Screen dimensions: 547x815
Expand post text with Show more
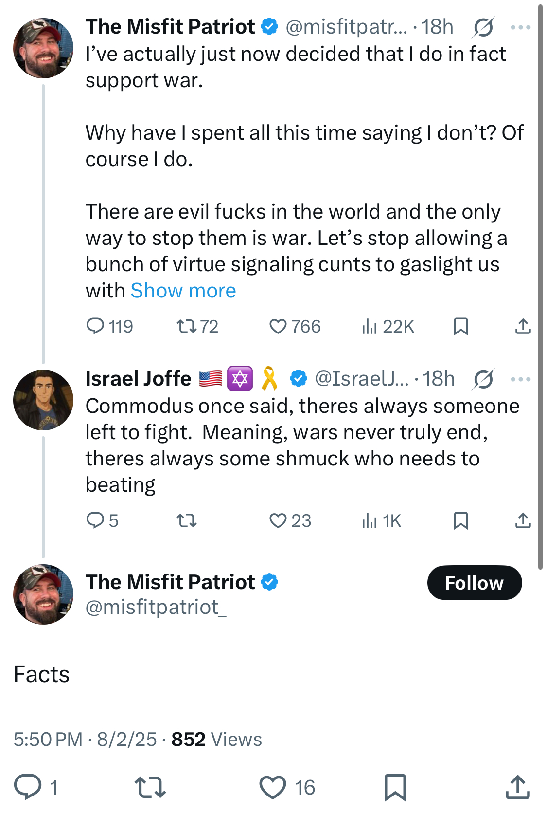pos(183,291)
